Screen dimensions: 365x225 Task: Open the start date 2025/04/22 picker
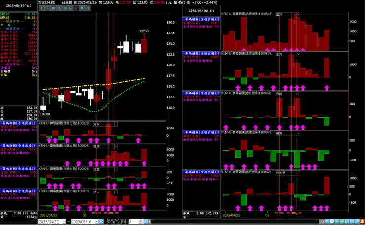[x=52, y=221]
